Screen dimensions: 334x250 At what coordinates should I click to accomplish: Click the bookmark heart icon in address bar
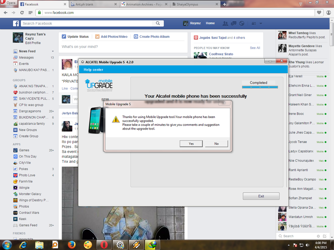pyautogui.click(x=319, y=13)
